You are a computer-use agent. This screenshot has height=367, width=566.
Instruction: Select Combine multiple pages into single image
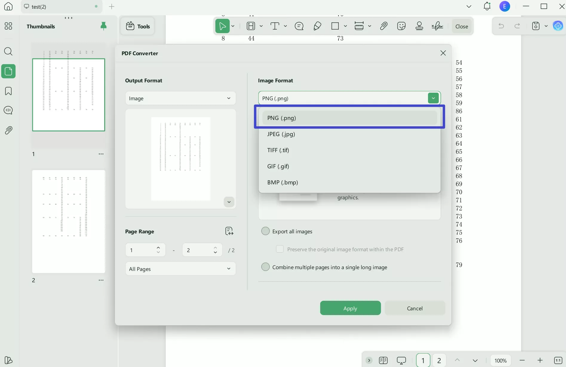pyautogui.click(x=265, y=267)
